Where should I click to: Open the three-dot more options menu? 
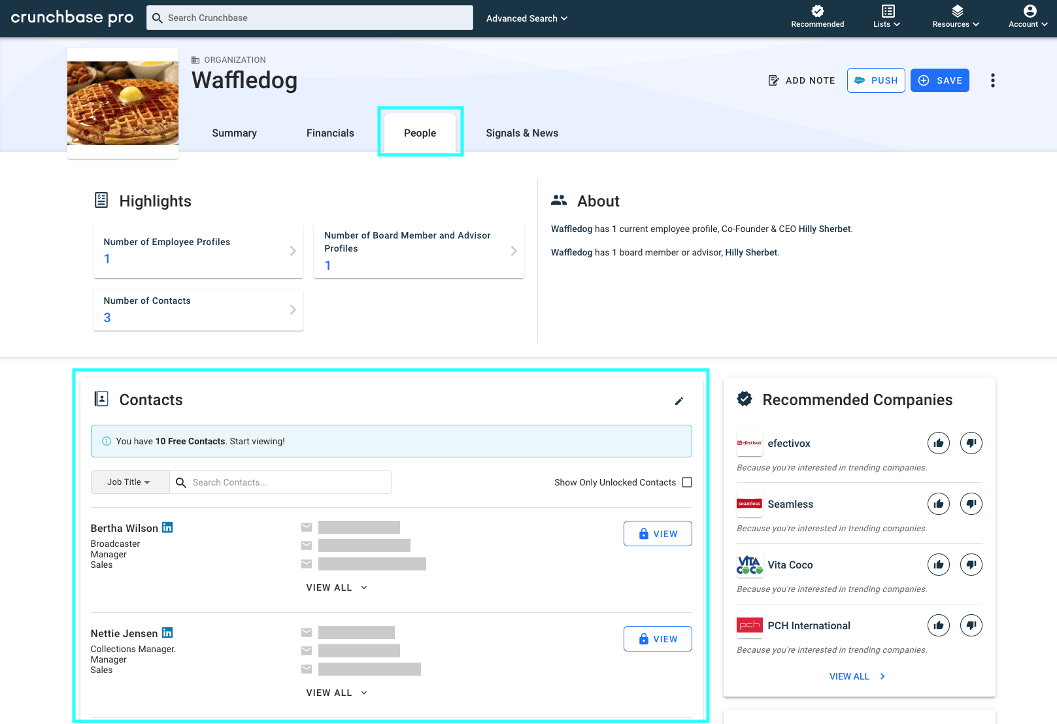(992, 80)
